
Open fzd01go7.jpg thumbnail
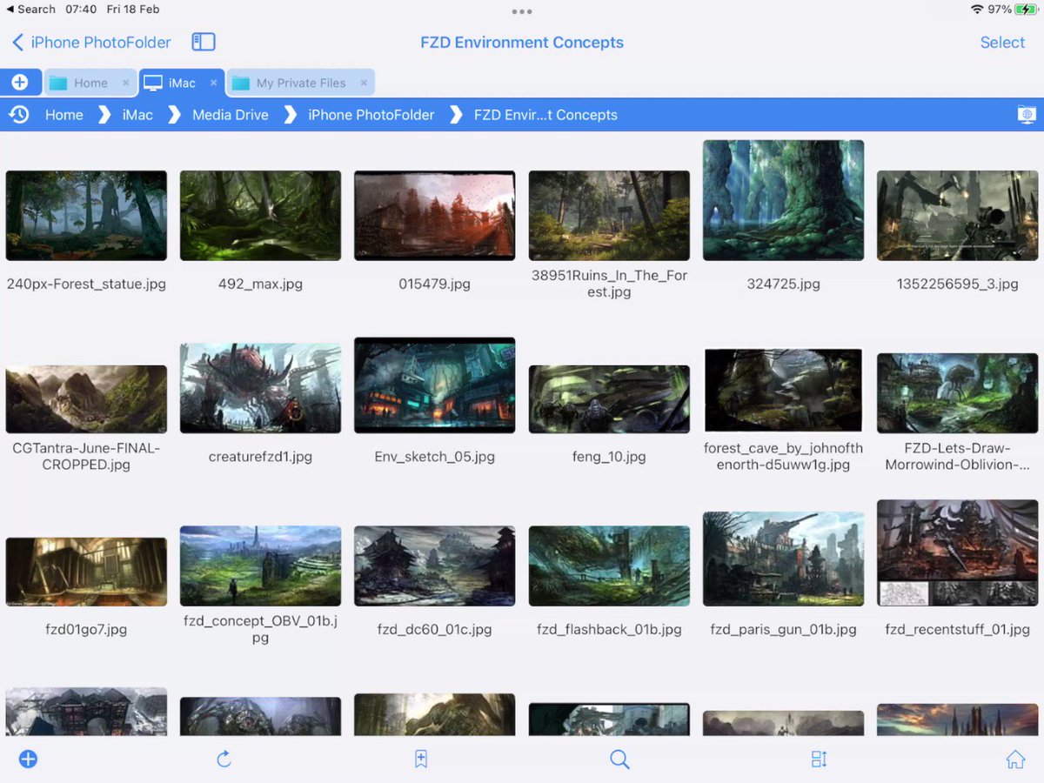[86, 572]
